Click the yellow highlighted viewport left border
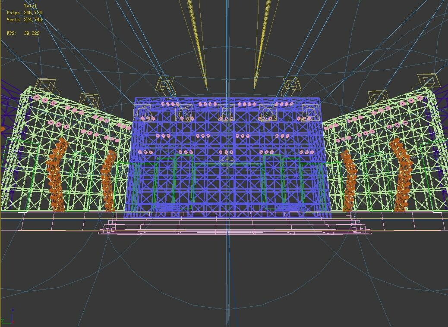 pyautogui.click(x=2, y=172)
